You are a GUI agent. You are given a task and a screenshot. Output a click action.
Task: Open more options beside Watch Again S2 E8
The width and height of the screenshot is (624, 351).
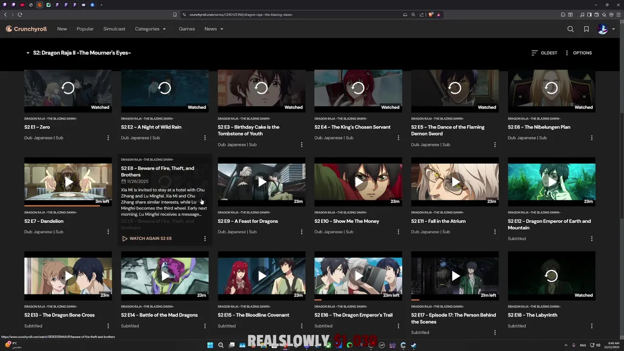205,238
